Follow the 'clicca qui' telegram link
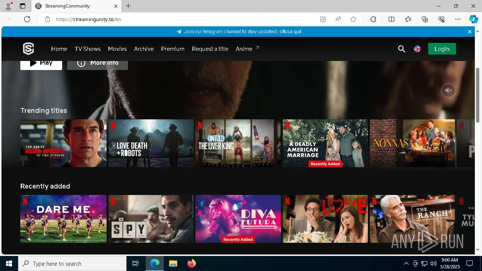This screenshot has height=271, width=482. pos(290,32)
